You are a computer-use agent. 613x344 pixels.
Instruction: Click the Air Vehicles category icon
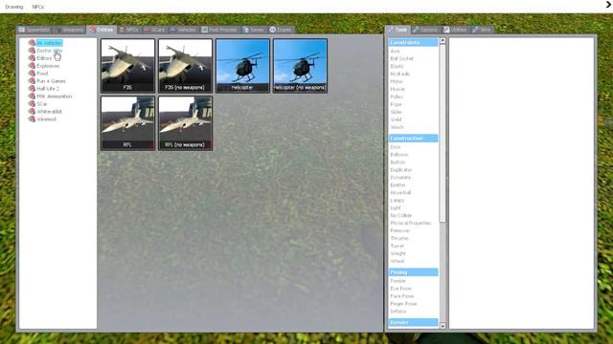pyautogui.click(x=32, y=42)
